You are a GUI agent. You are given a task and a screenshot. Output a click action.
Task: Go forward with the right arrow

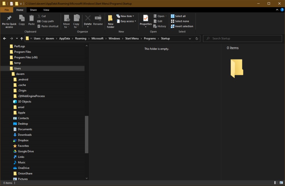point(11,38)
